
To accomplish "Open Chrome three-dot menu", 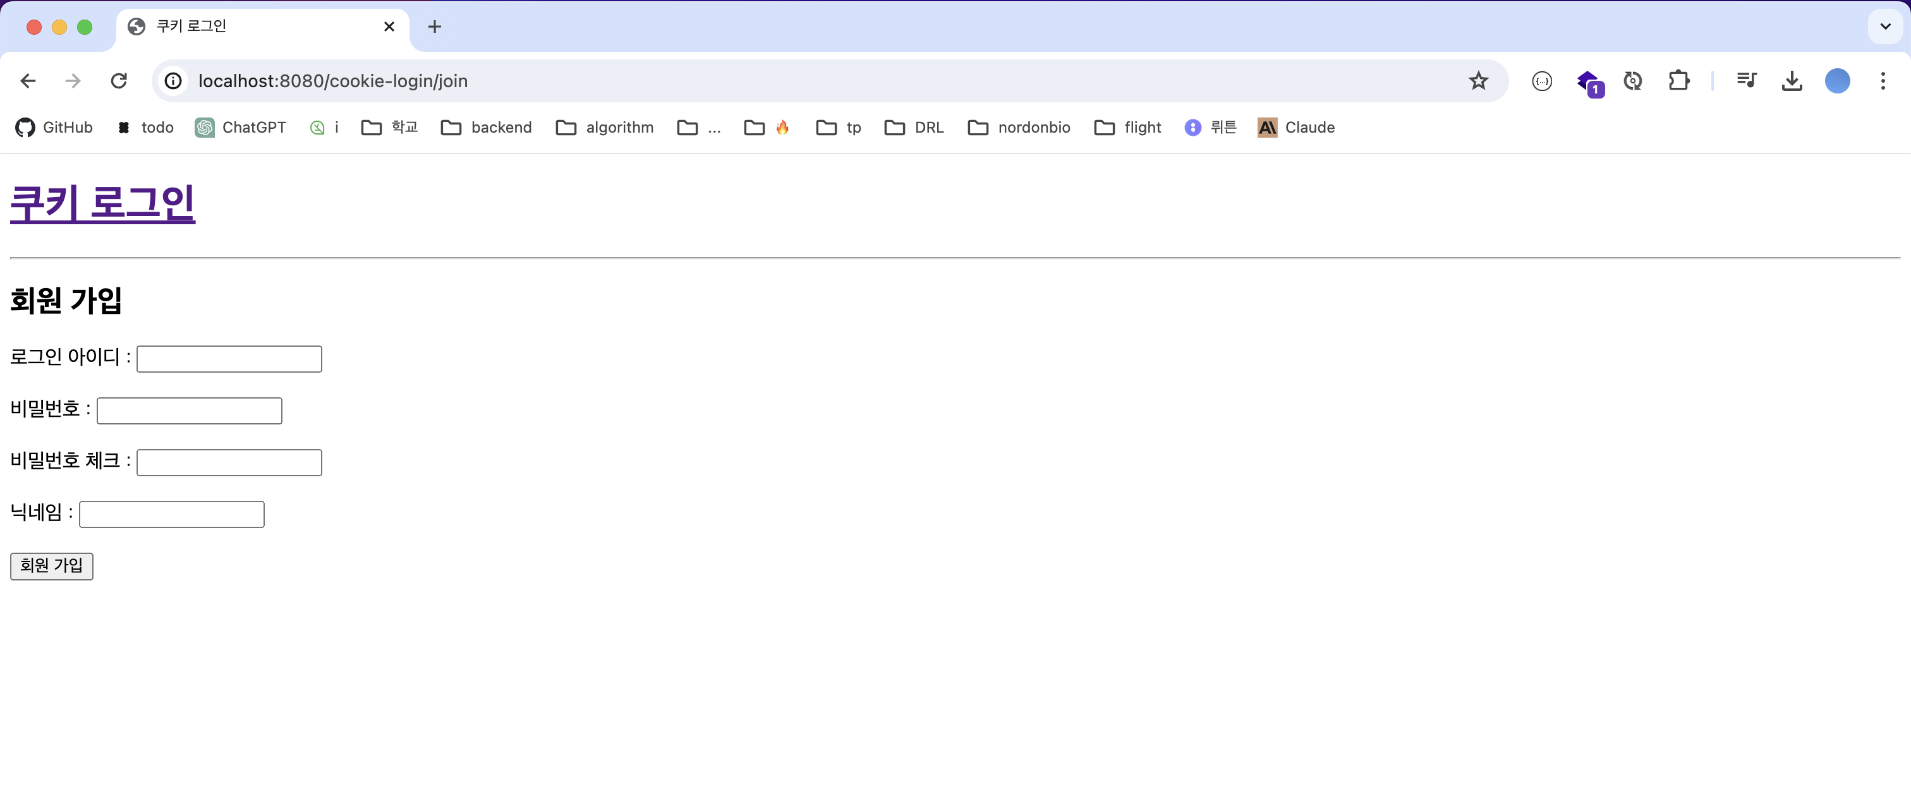I will click(x=1882, y=81).
